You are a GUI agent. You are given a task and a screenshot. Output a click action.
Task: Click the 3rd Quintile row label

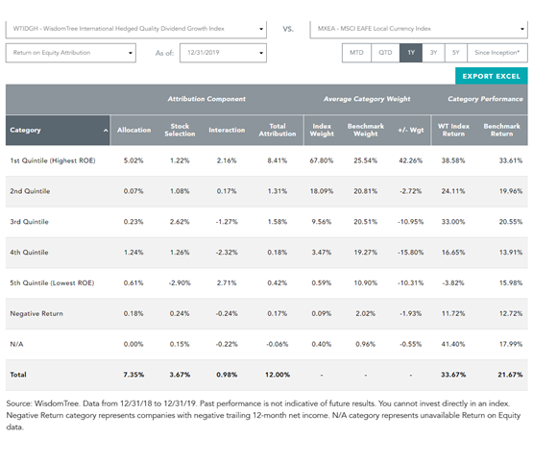tap(29, 222)
